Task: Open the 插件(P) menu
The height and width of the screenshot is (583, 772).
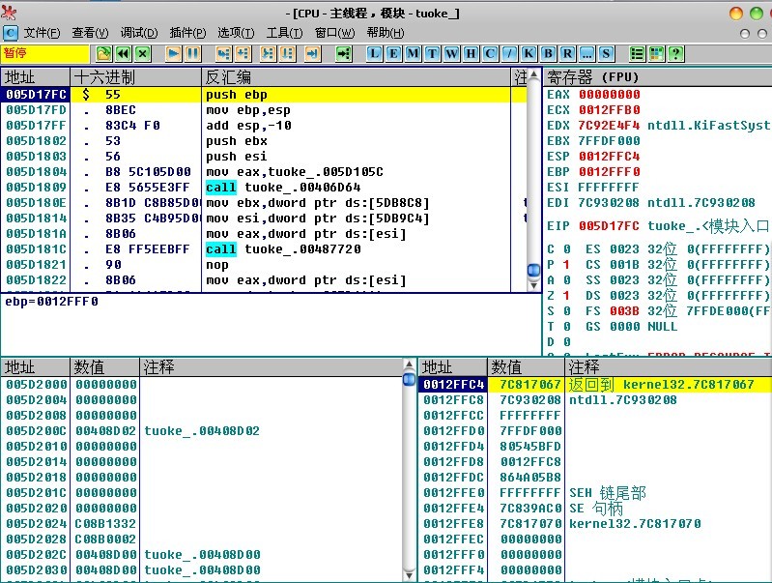Action: click(x=187, y=33)
